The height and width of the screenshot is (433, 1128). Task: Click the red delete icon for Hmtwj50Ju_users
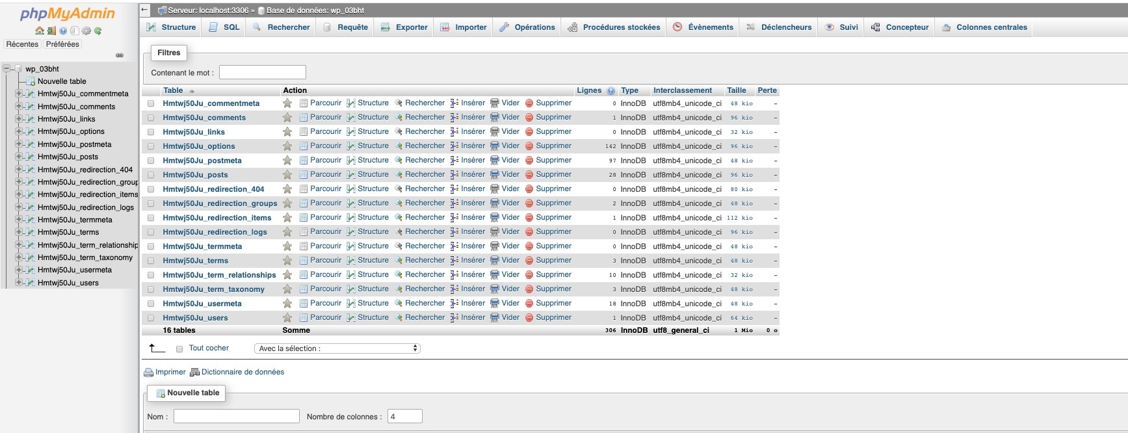(x=529, y=318)
